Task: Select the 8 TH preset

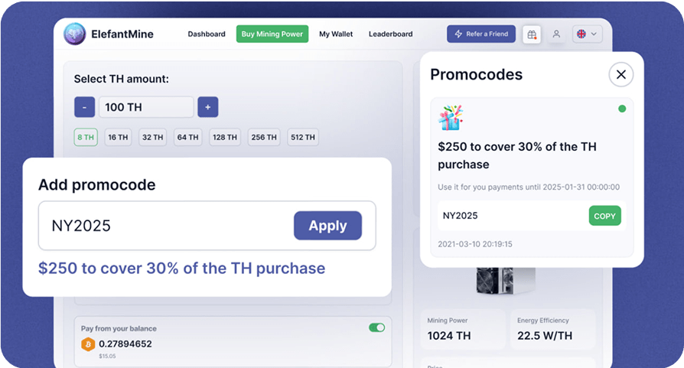Action: pyautogui.click(x=85, y=138)
